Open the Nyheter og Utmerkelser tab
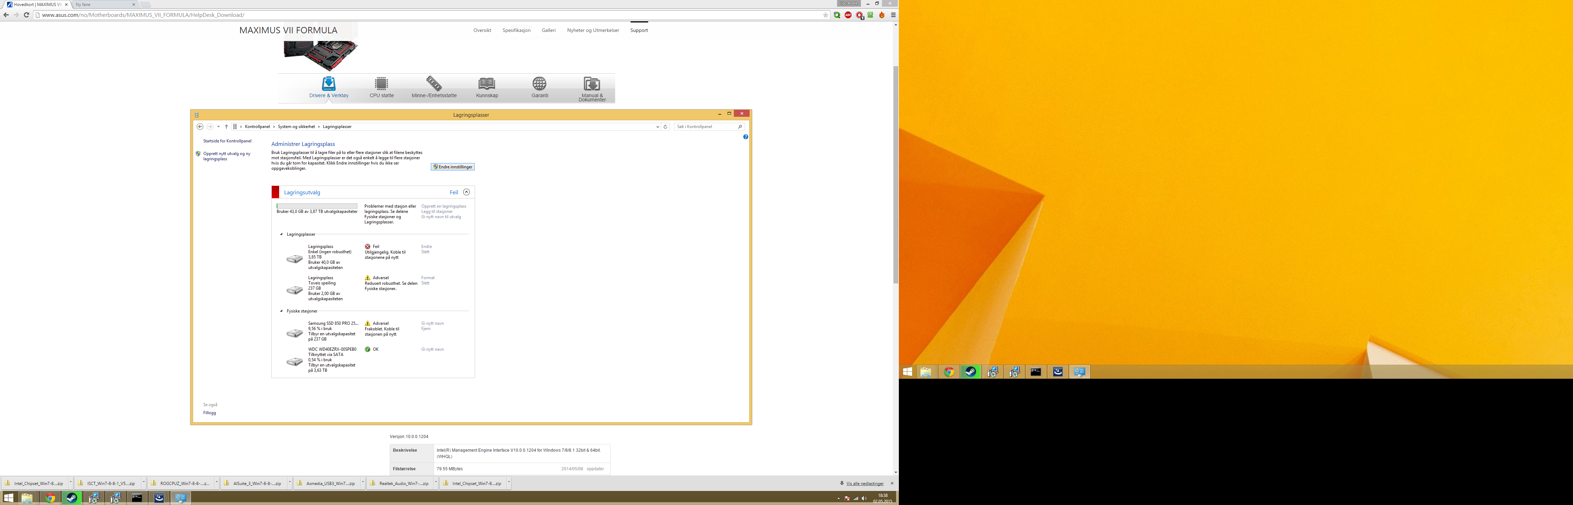1573x505 pixels. point(592,30)
